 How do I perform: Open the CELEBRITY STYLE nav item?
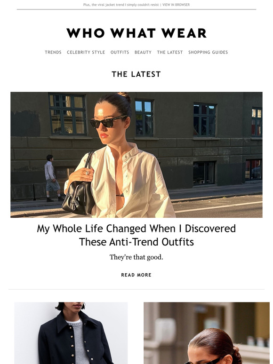point(86,52)
